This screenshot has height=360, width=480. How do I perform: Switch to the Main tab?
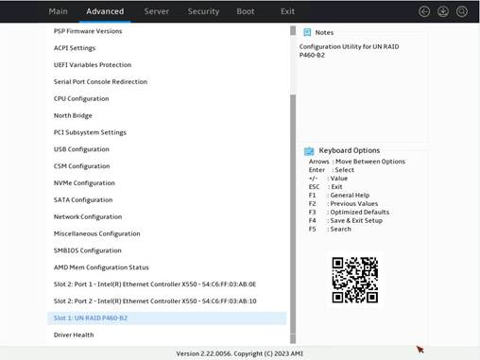click(x=59, y=11)
